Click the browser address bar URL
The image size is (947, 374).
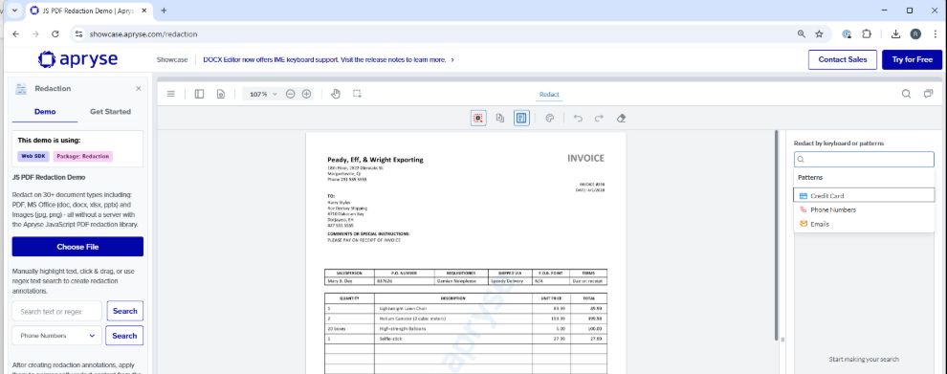143,34
